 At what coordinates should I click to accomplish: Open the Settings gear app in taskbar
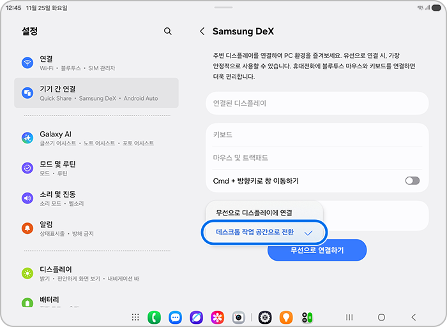tap(265, 317)
